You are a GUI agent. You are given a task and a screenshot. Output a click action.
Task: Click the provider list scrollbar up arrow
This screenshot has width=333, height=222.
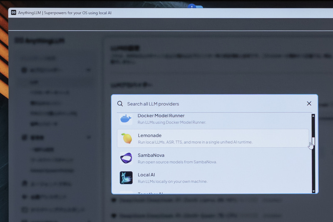pos(313,116)
